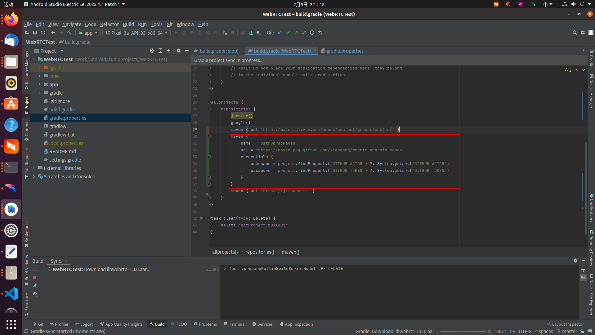Git push arrow icon

coord(296,33)
